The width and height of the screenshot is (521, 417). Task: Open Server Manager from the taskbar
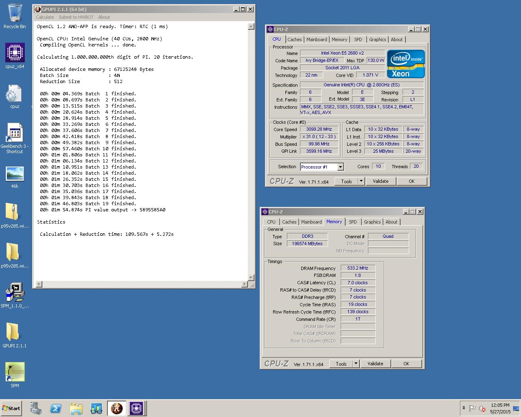pyautogui.click(x=35, y=408)
